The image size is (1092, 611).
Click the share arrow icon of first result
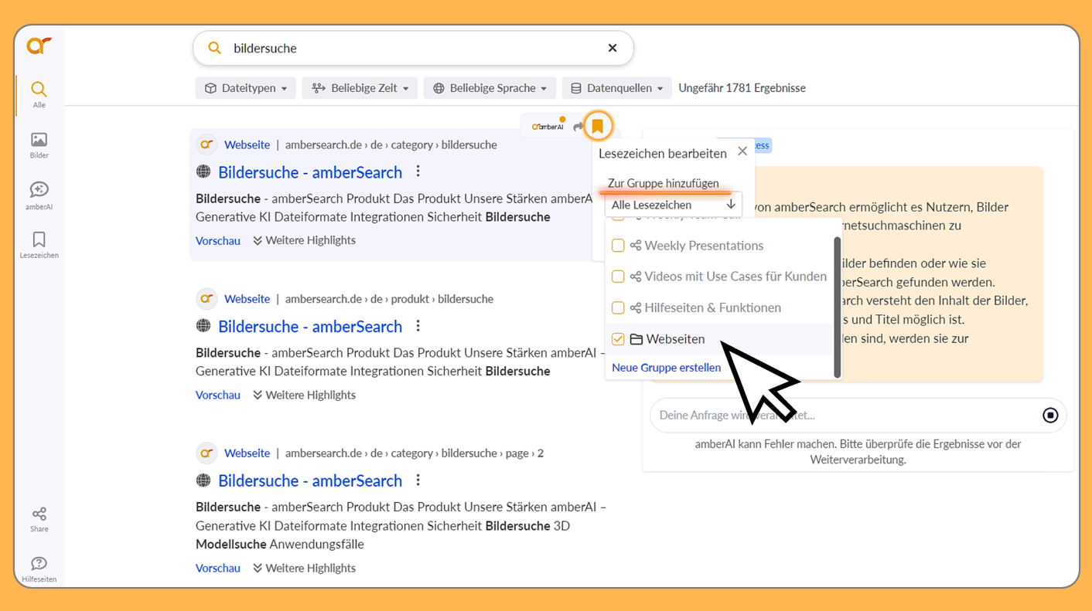pos(578,127)
